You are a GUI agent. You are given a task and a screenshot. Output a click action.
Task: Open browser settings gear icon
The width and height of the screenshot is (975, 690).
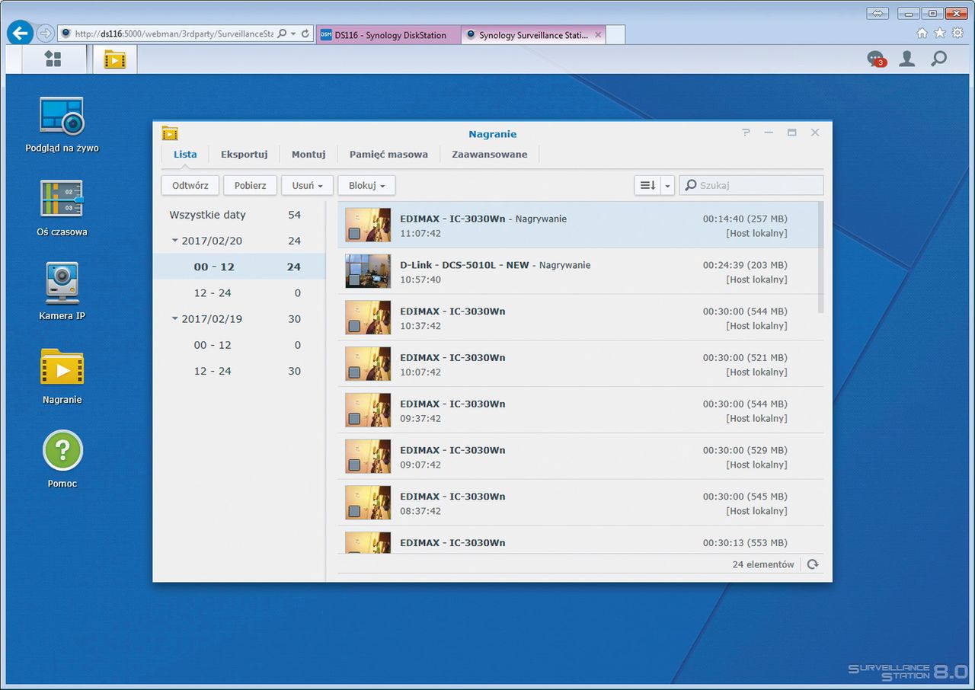click(x=957, y=34)
